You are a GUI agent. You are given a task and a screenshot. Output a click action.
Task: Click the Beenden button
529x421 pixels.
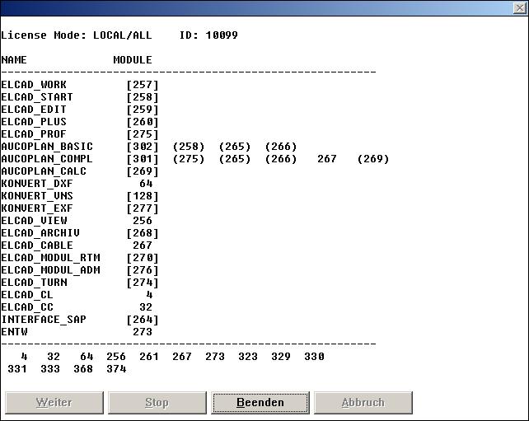click(x=260, y=402)
